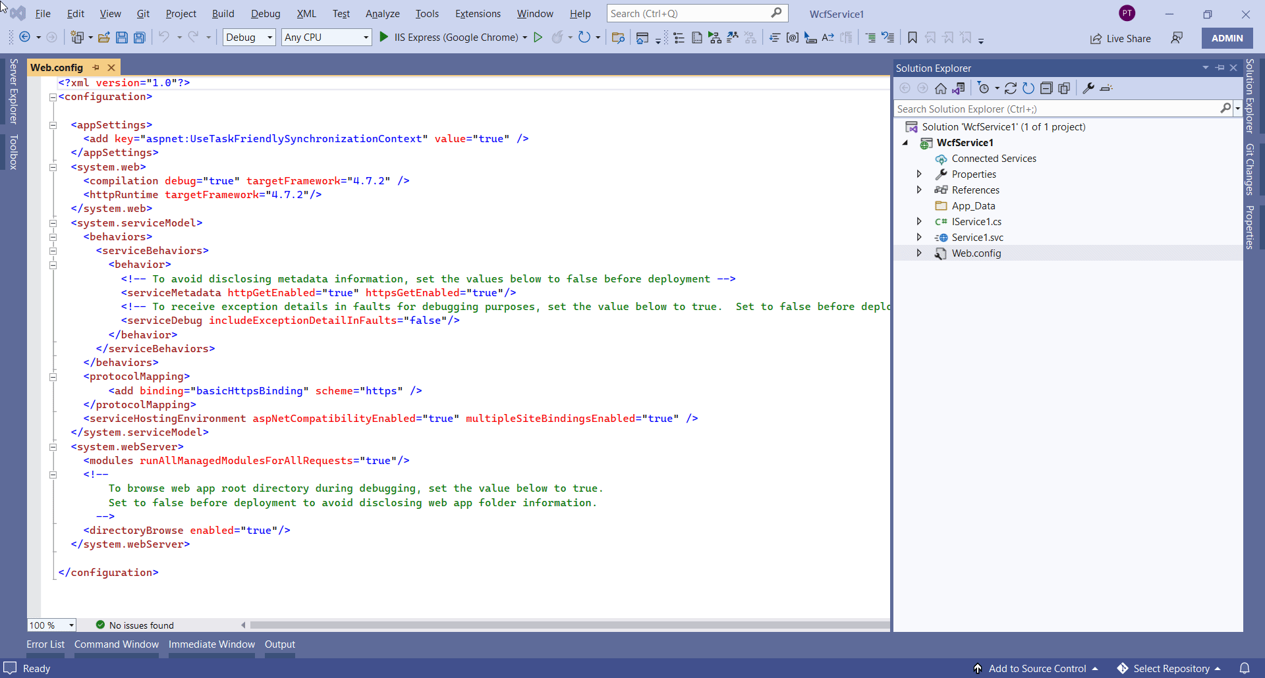Click the ADMIN badge button

pos(1227,38)
